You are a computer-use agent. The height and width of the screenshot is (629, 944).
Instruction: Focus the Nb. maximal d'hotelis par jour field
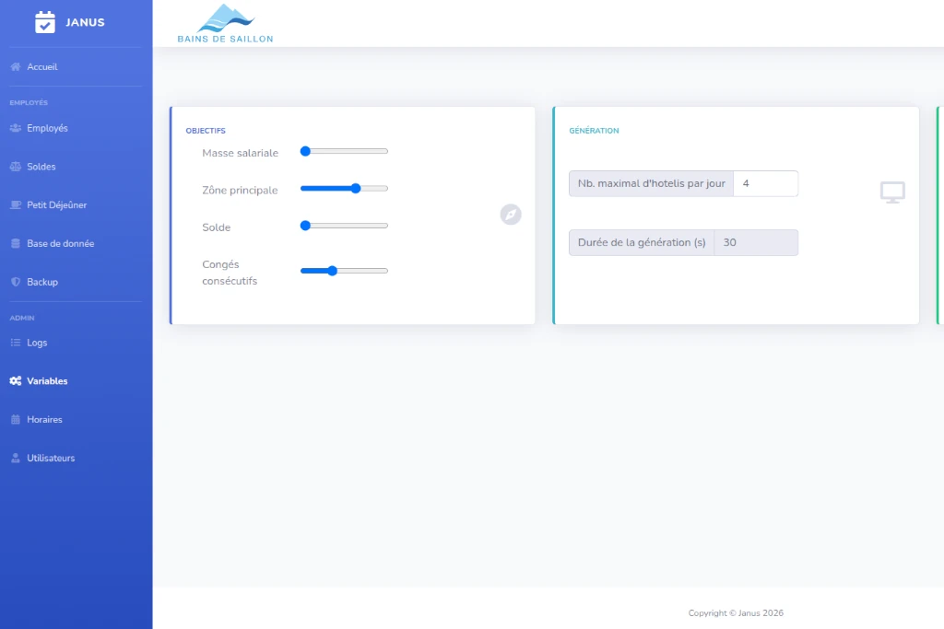[x=765, y=183]
